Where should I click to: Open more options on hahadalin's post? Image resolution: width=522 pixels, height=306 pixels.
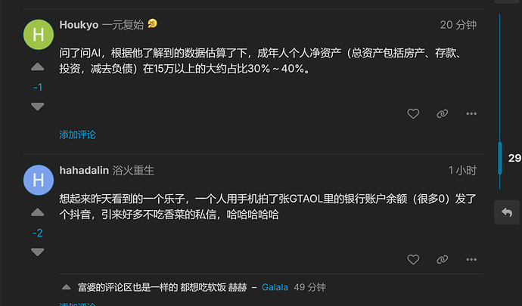[x=471, y=259]
